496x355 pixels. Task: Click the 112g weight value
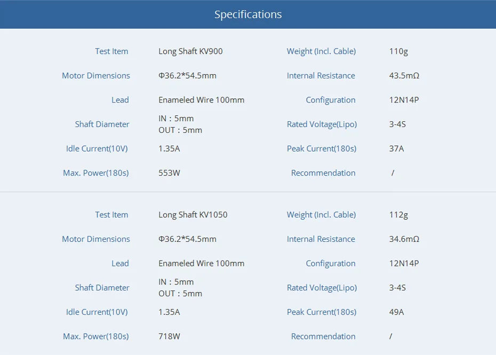pyautogui.click(x=398, y=215)
